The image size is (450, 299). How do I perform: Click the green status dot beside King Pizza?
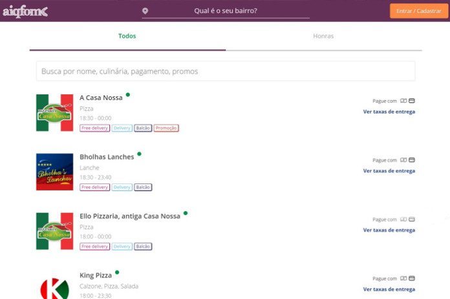coord(117,272)
